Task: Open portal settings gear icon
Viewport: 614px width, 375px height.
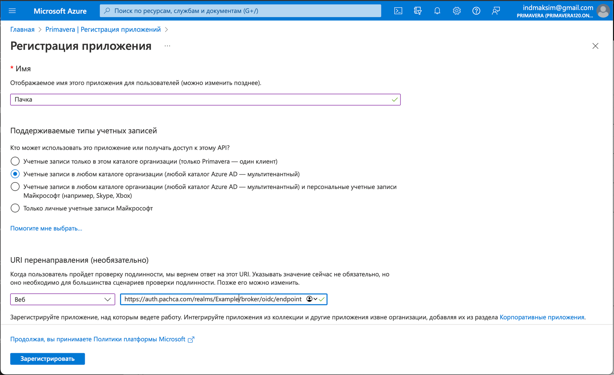Action: [x=457, y=11]
